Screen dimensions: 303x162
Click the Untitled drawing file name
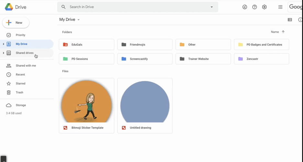point(140,128)
